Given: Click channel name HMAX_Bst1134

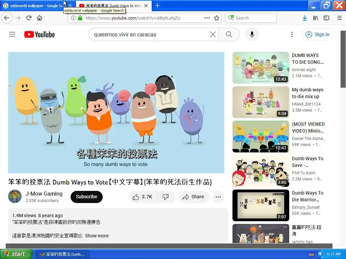Looking at the screenshot, I should (306, 104).
